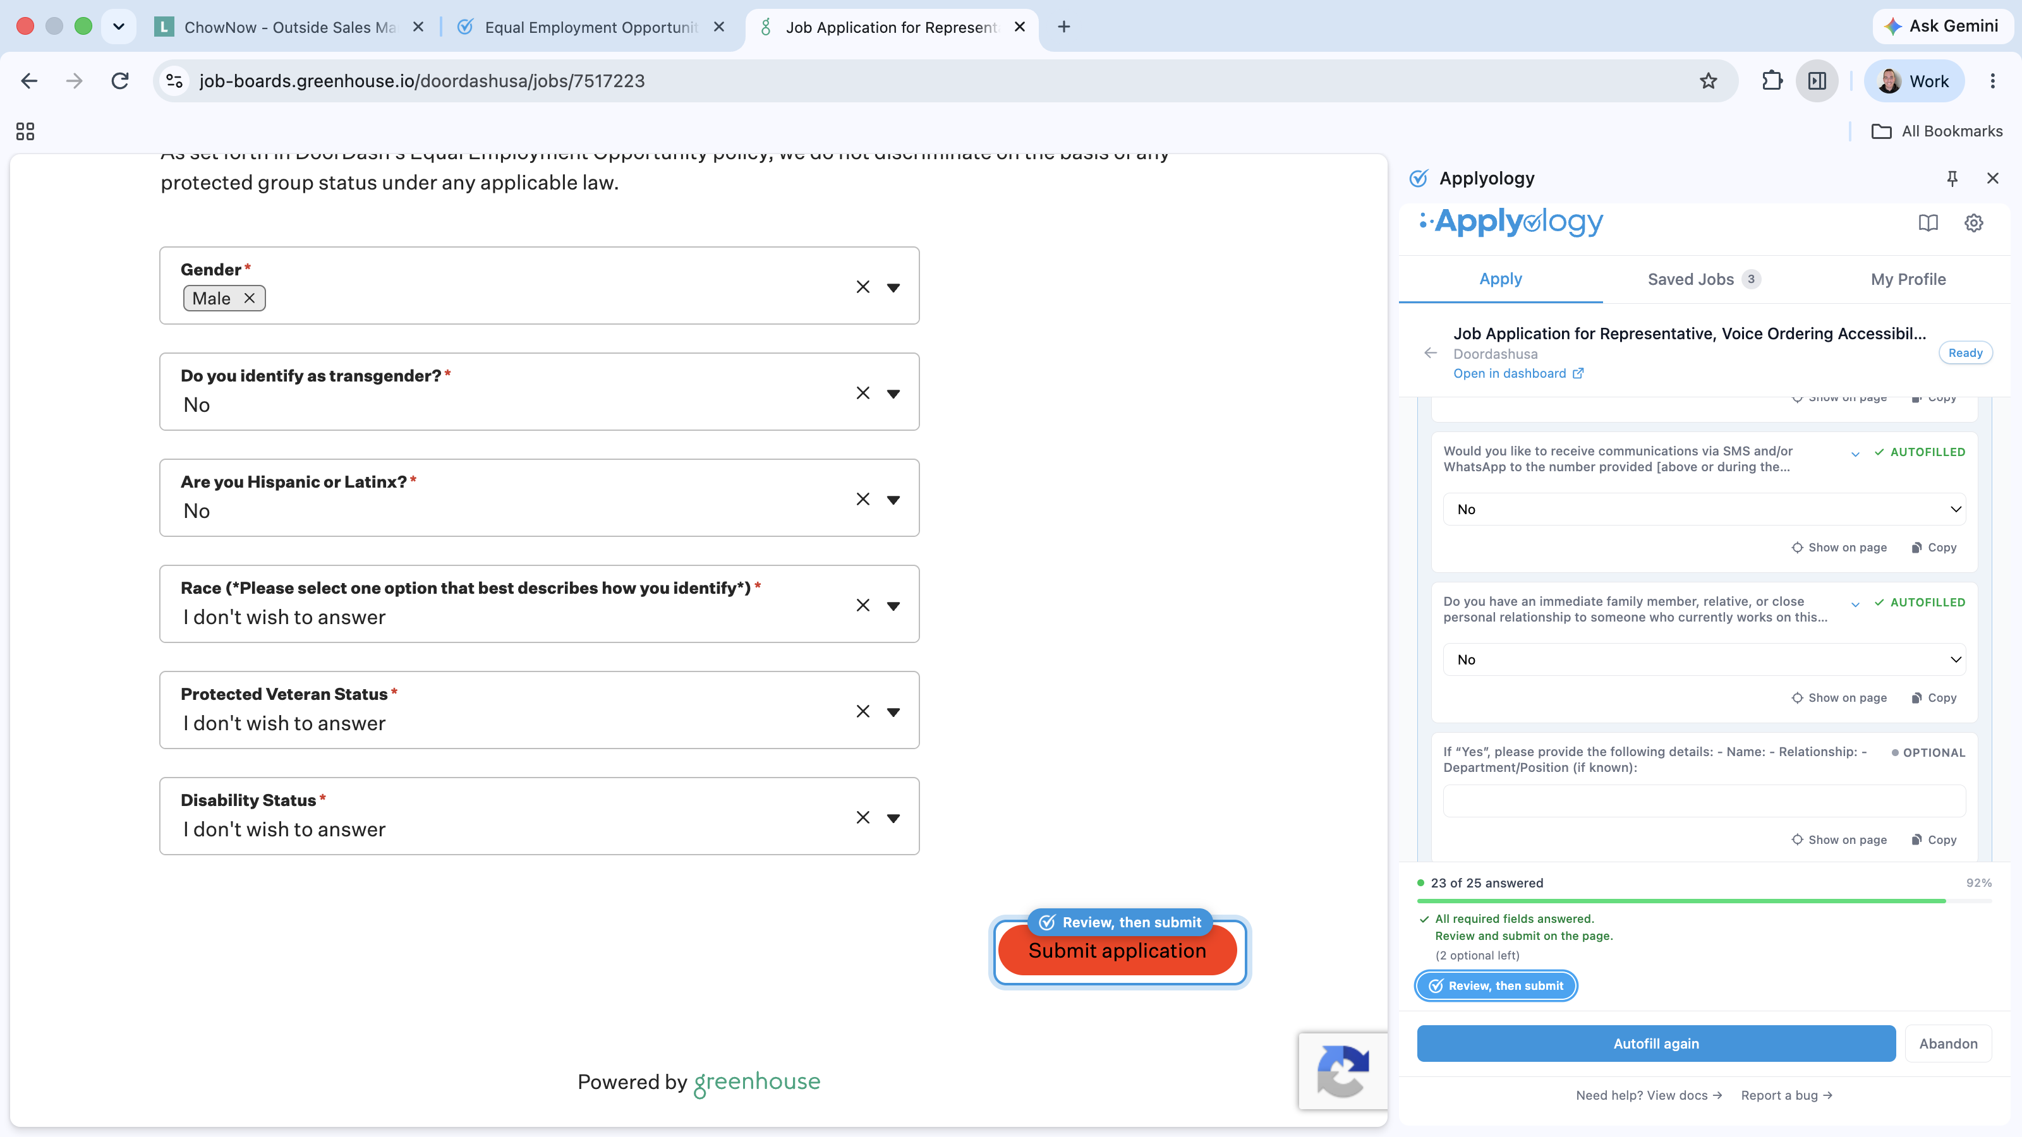2022x1137 pixels.
Task: Bookmark this page with the star icon
Action: coord(1708,81)
